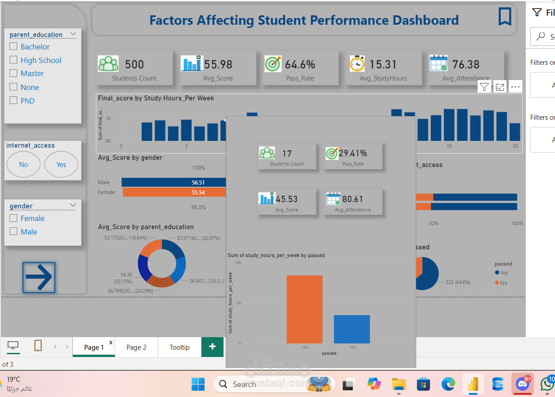Screen dimensions: 555x397
Task: Select No internet access button
Action: [23, 164]
